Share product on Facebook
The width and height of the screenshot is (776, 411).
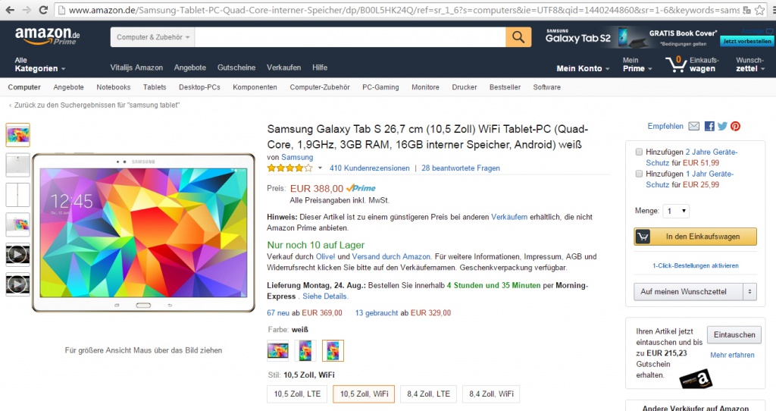tap(709, 126)
